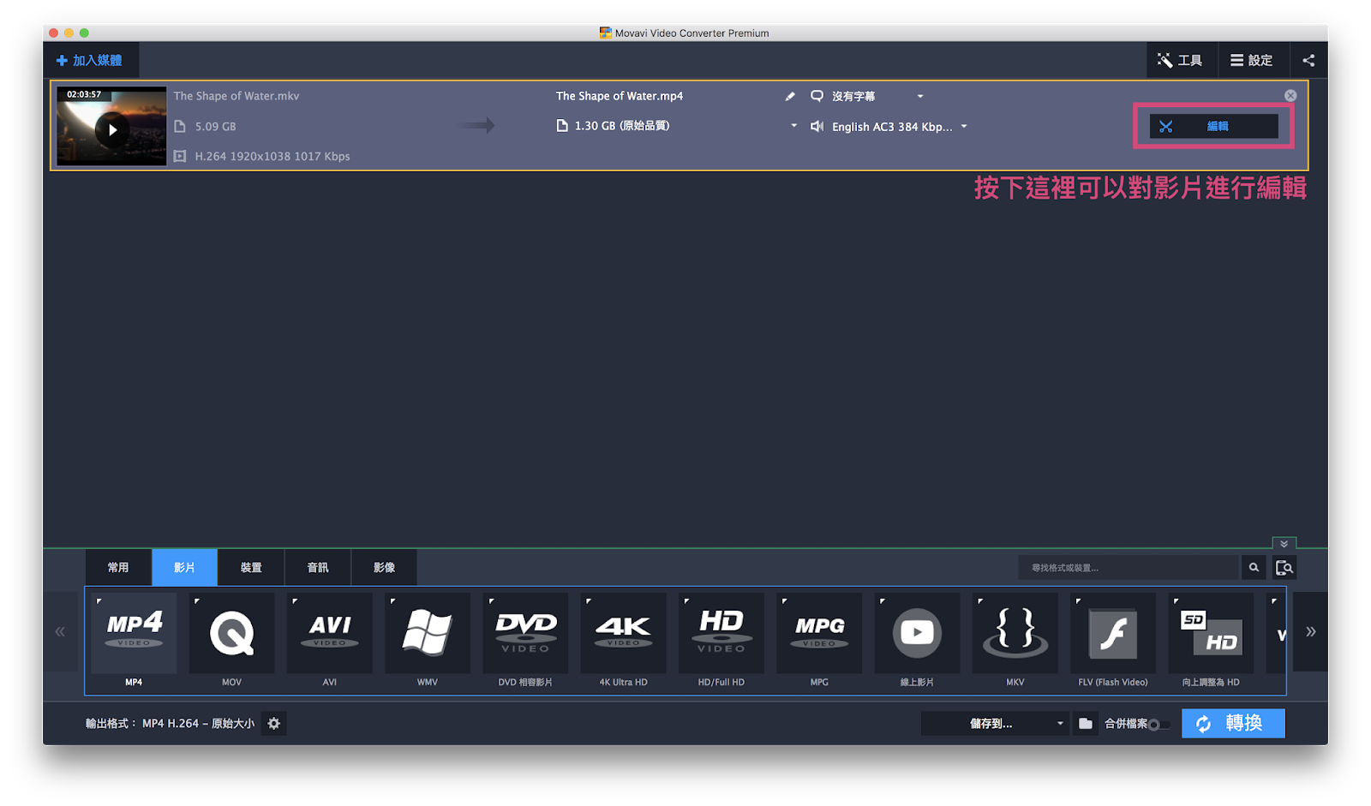This screenshot has width=1371, height=806.
Task: Pick the WMV Windows format
Action: click(x=428, y=633)
